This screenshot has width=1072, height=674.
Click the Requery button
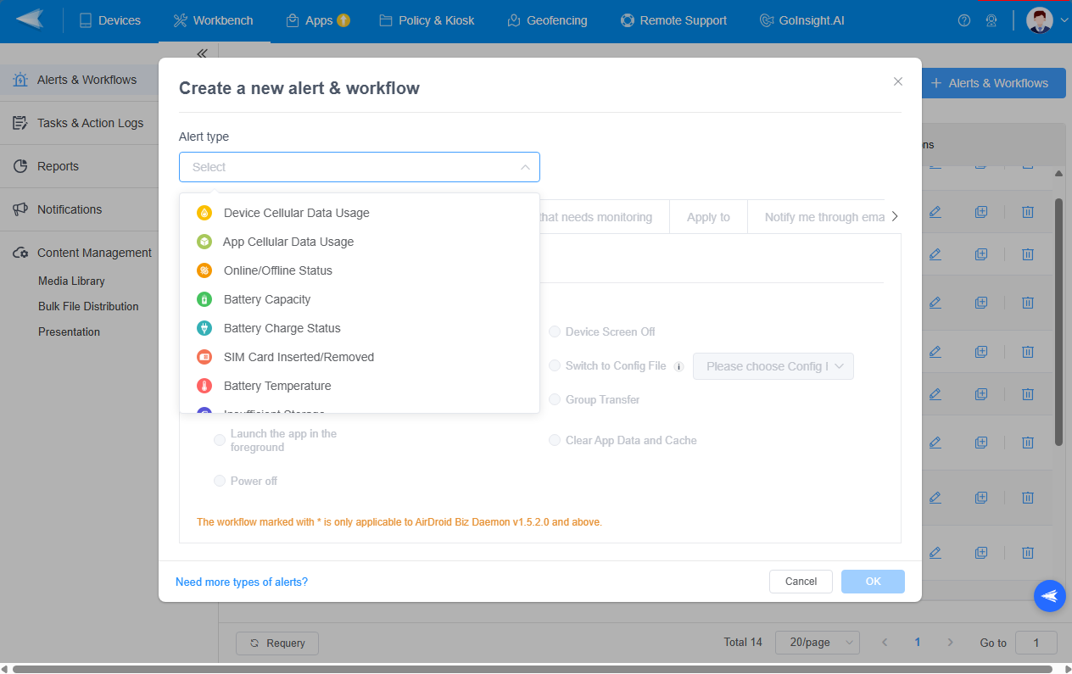pos(277,643)
